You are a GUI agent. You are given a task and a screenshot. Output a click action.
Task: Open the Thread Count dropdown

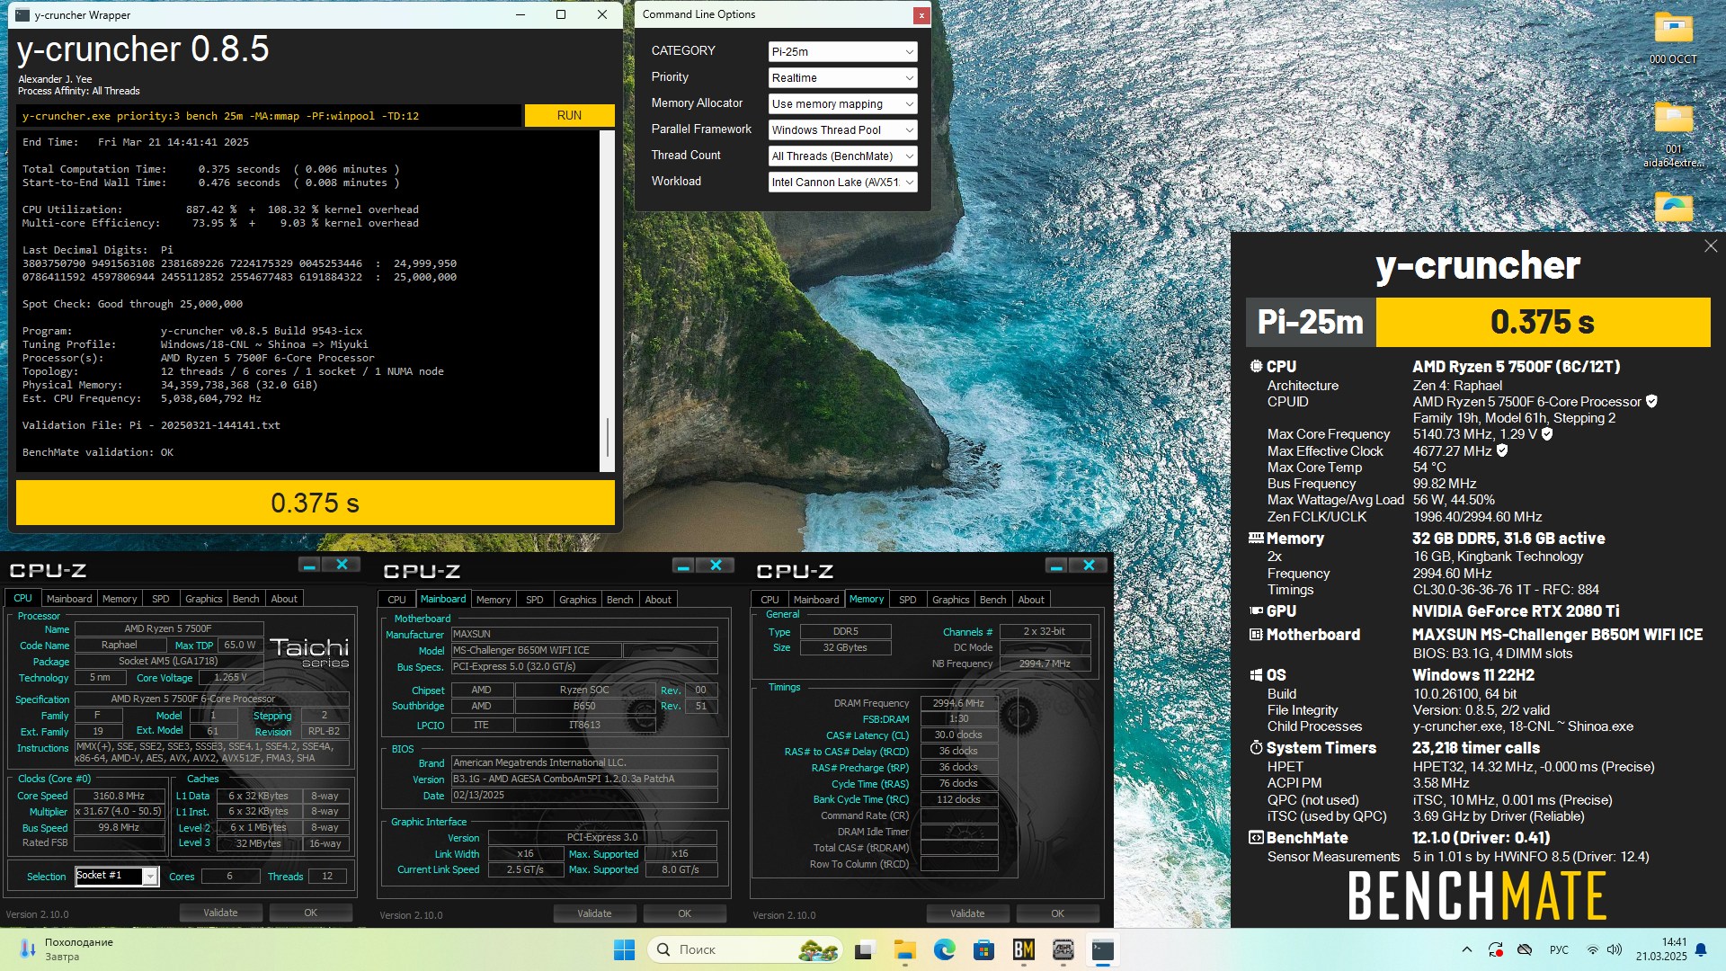coord(842,156)
